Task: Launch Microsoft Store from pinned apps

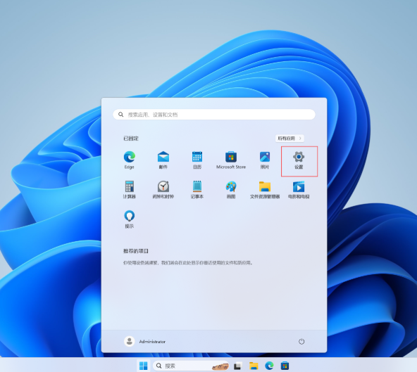Action: pyautogui.click(x=231, y=160)
